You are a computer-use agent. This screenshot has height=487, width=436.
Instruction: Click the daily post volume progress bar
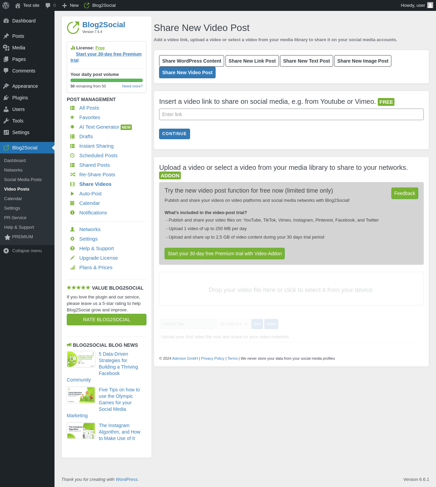(107, 80)
